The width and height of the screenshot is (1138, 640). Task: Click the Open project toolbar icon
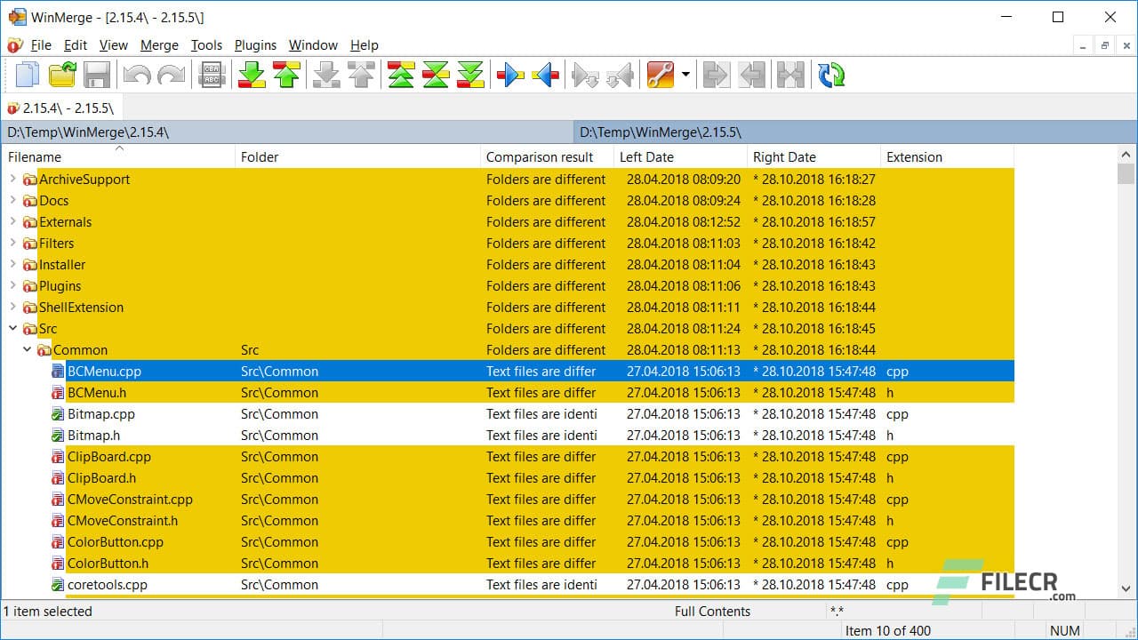click(62, 75)
